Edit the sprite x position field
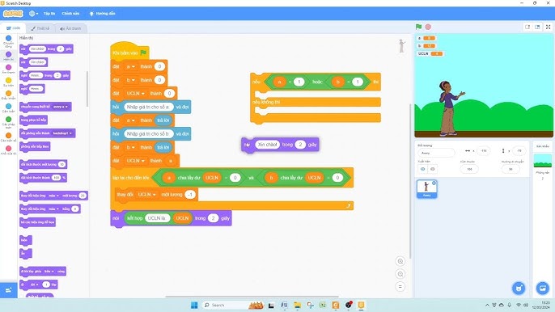Screen dimensions: 555x312 [484, 150]
